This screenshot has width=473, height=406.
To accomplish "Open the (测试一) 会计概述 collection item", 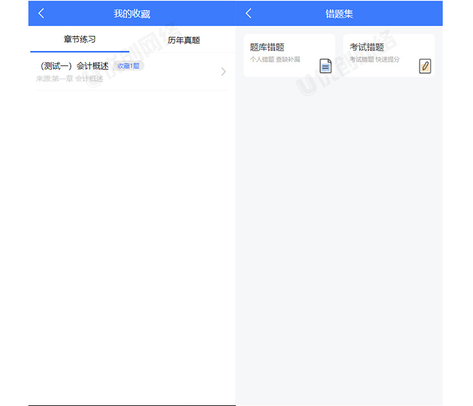I will (132, 72).
